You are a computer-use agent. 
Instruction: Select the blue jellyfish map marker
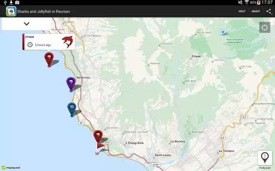72,109
